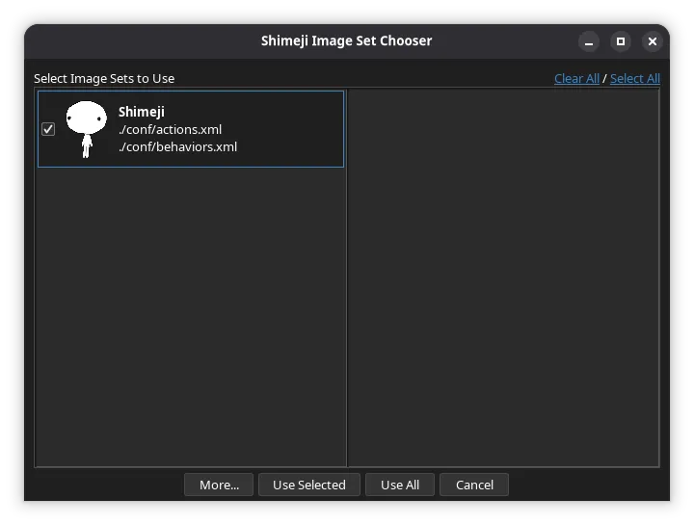694x525 pixels.
Task: Minimize the Shimeji Image Set Chooser window
Action: tap(589, 41)
